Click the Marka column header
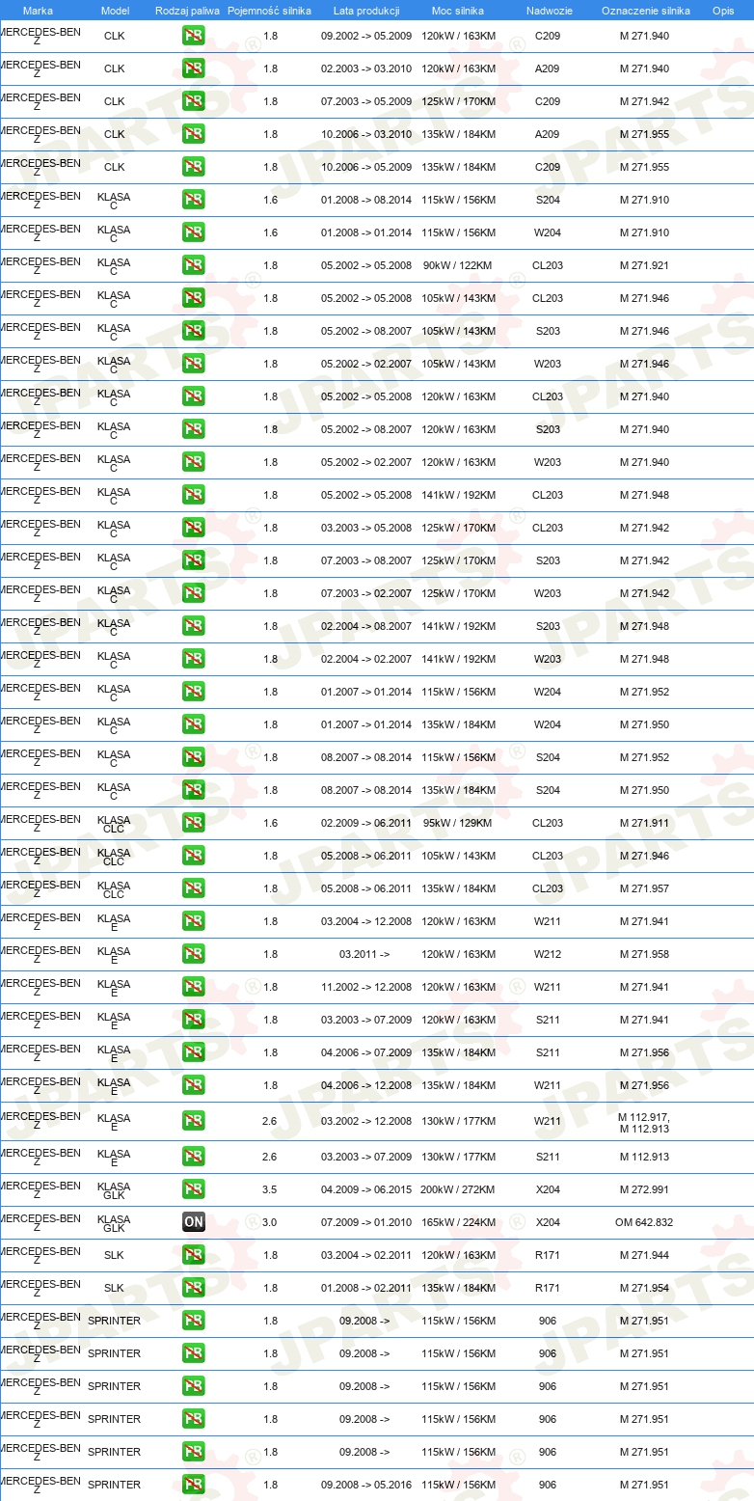The image size is (754, 1501). coord(38,11)
